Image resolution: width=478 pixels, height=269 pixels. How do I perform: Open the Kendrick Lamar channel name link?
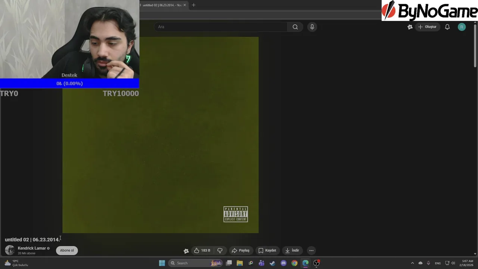32,248
